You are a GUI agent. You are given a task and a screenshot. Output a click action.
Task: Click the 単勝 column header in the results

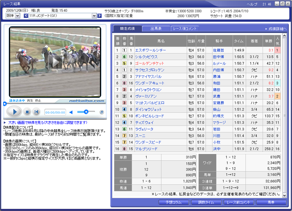coord(269,41)
